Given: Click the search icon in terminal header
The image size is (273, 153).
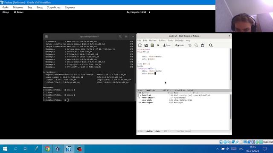Looking at the screenshot, I should pyautogui.click(x=120, y=37).
